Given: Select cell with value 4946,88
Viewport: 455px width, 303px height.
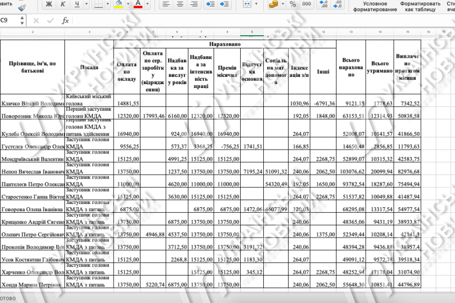Looking at the screenshot, I should [153, 232].
